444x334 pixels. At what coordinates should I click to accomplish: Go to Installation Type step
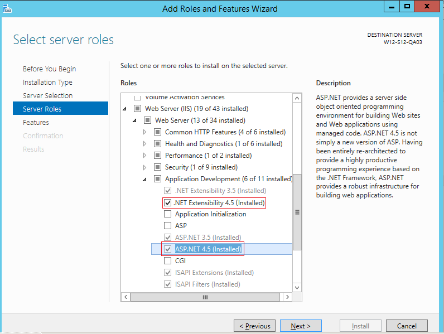(x=47, y=82)
